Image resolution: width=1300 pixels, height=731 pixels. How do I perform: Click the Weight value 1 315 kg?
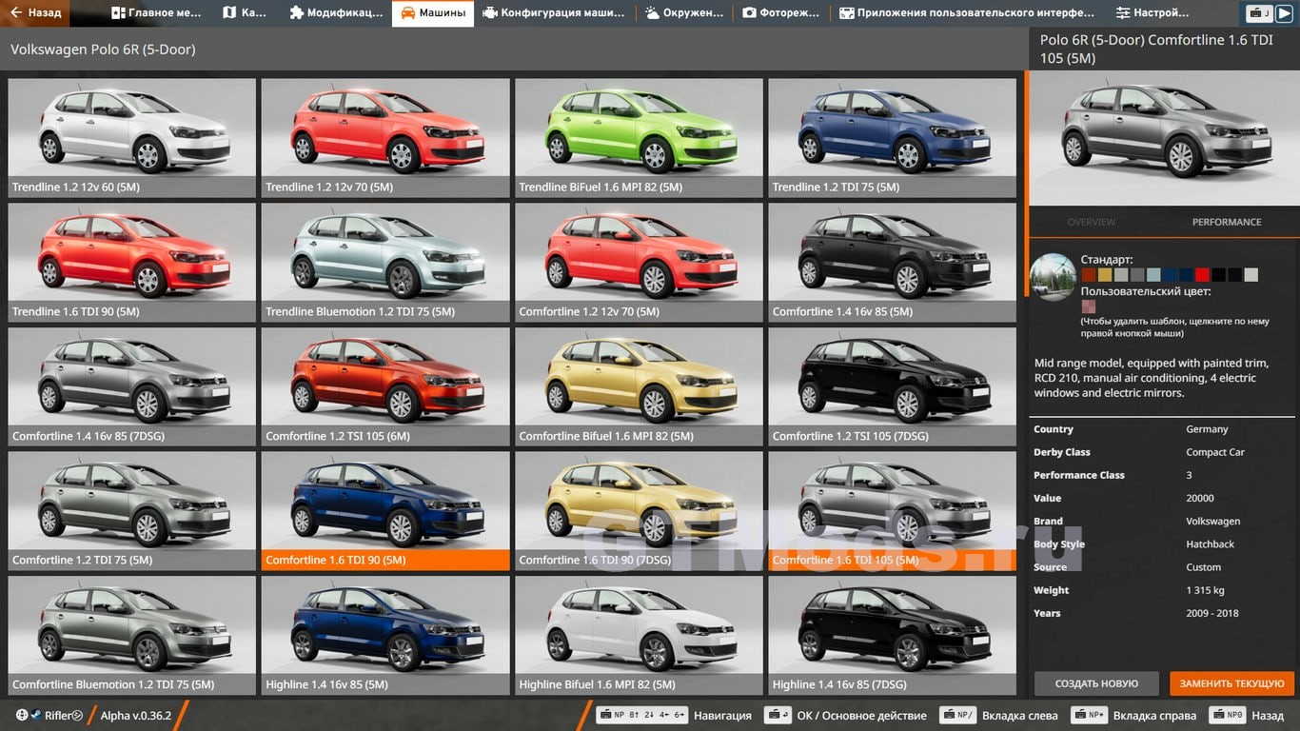tap(1205, 590)
